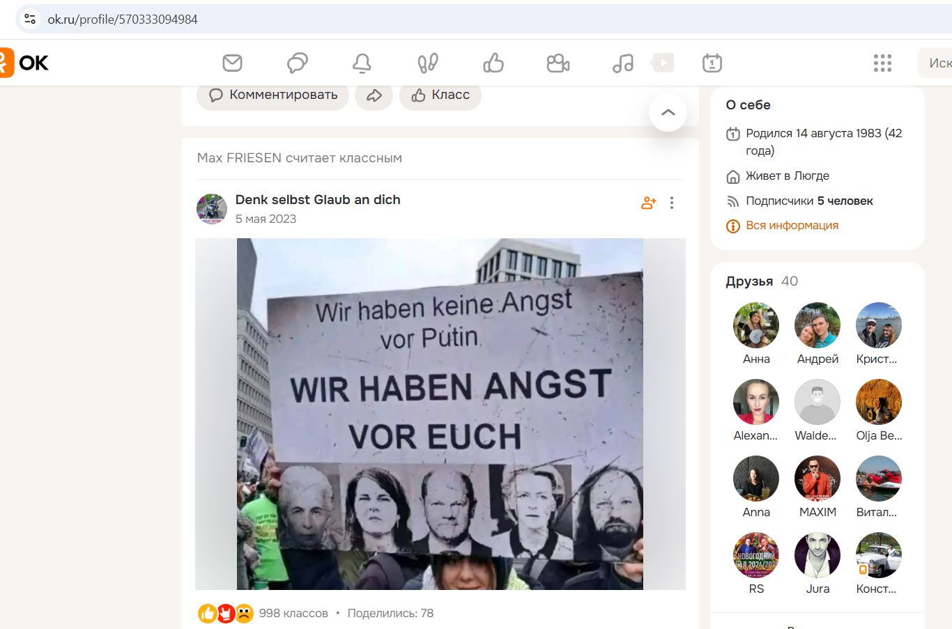Open the three-dot post options menu

(x=672, y=203)
